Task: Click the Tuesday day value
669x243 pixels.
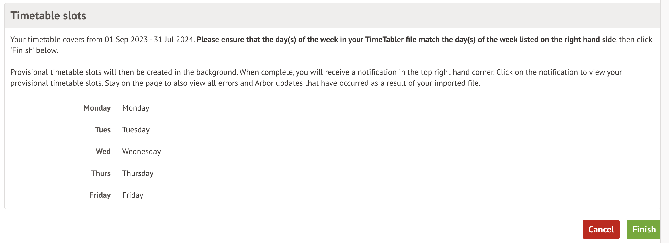Action: [136, 130]
